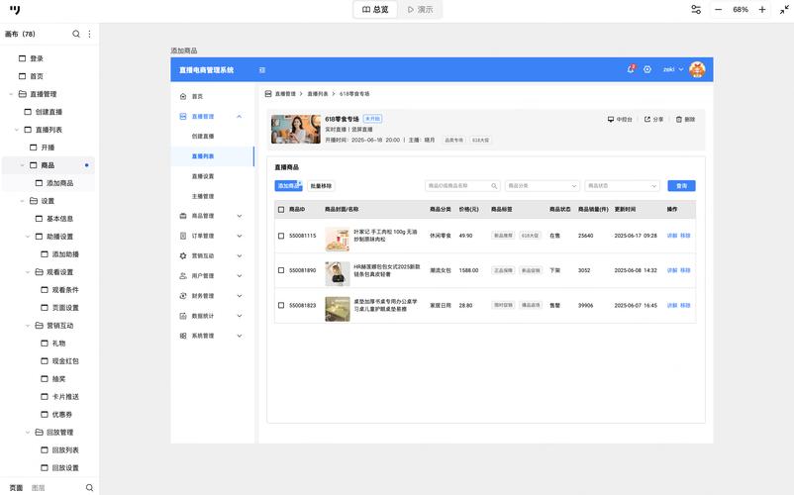Select 登录 page in canvas tree

click(37, 58)
